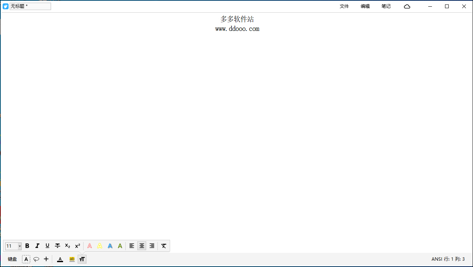The width and height of the screenshot is (473, 267).
Task: Apply blue text color
Action: [x=110, y=246]
